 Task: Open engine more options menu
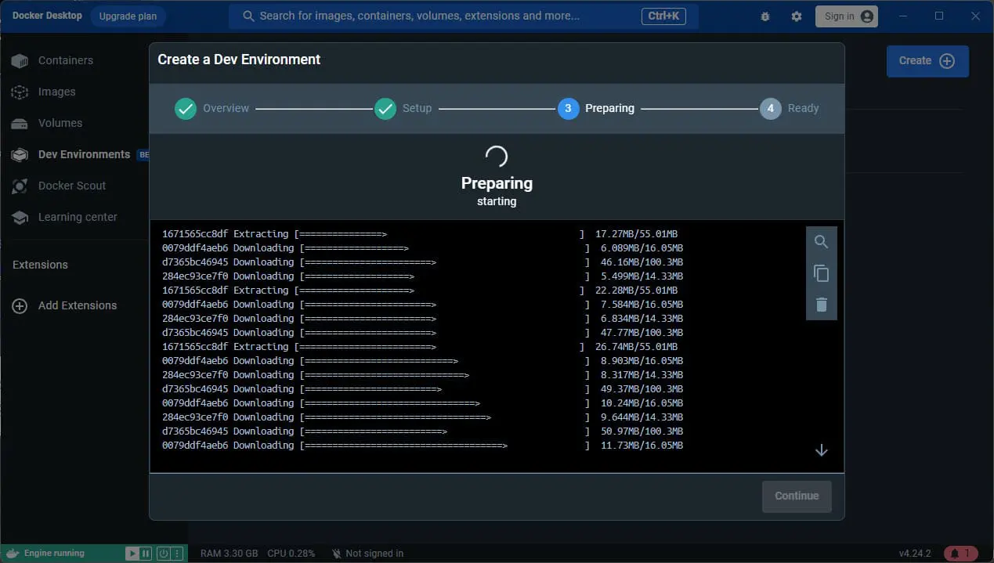[177, 554]
